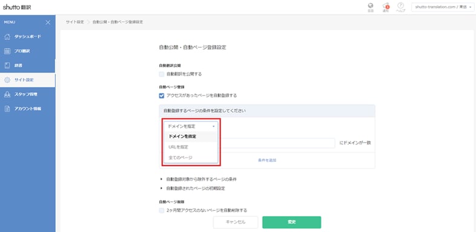
Task: Click the アカウント情報 document icon
Action: tap(8, 109)
